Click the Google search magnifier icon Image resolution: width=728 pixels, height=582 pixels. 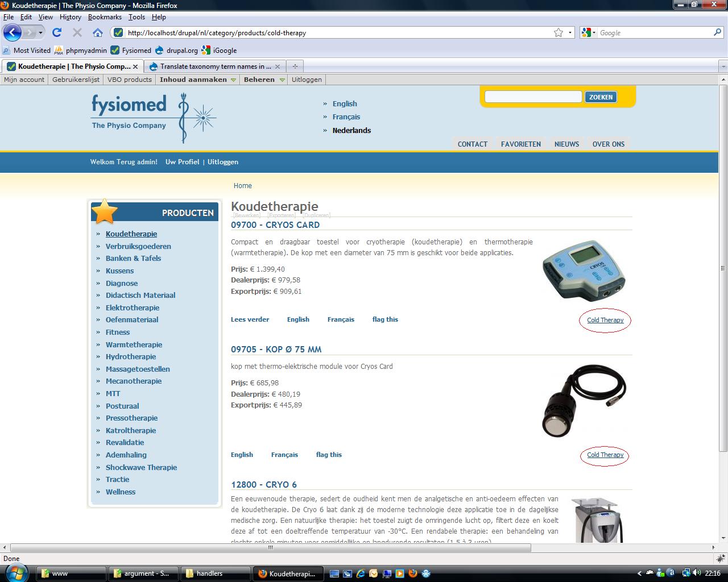(x=717, y=32)
